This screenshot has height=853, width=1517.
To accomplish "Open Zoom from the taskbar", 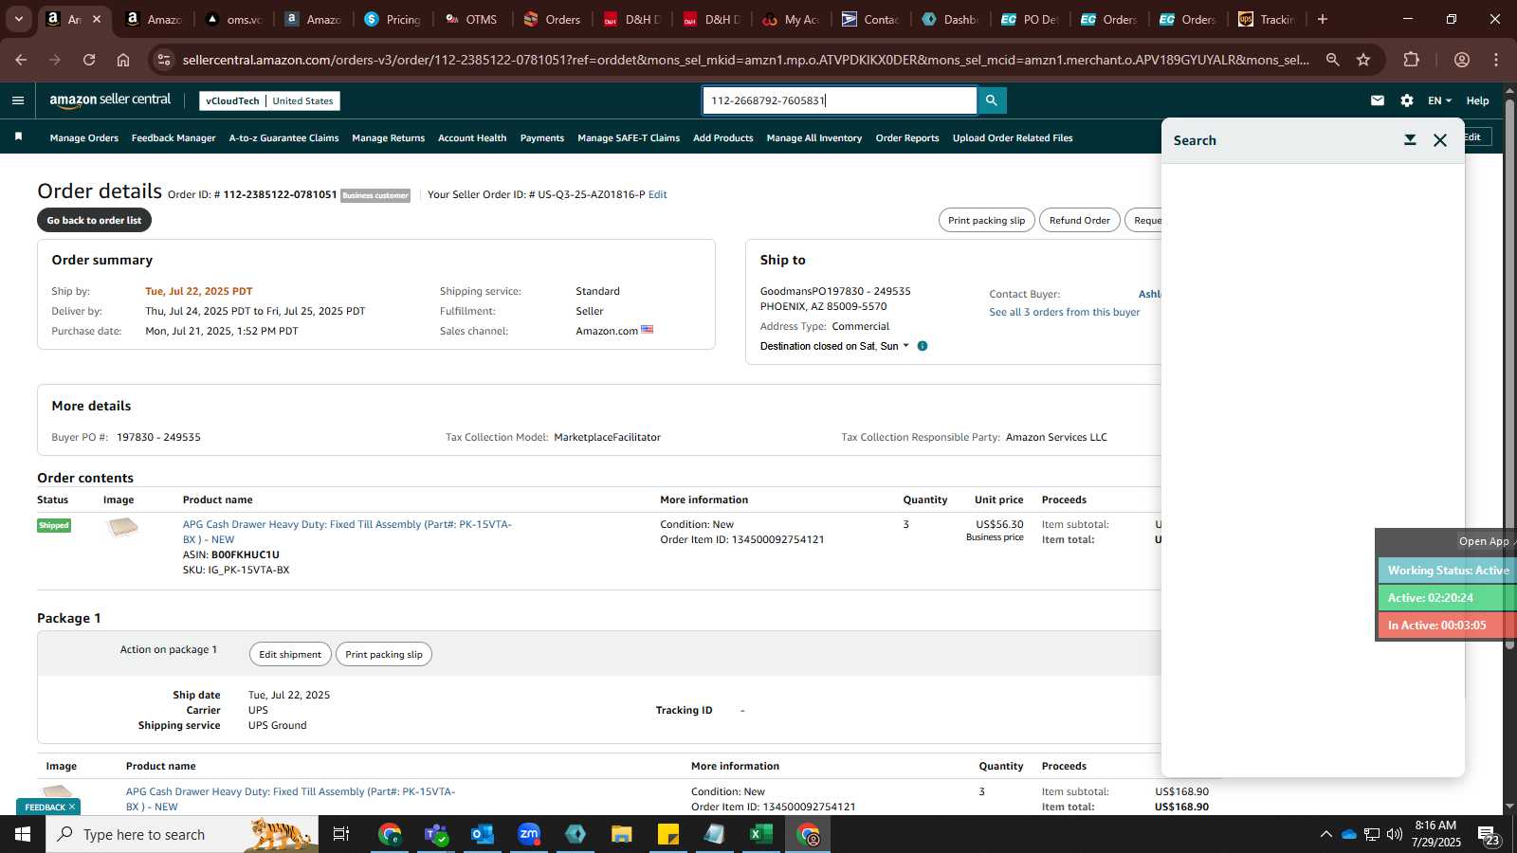I will point(529,834).
